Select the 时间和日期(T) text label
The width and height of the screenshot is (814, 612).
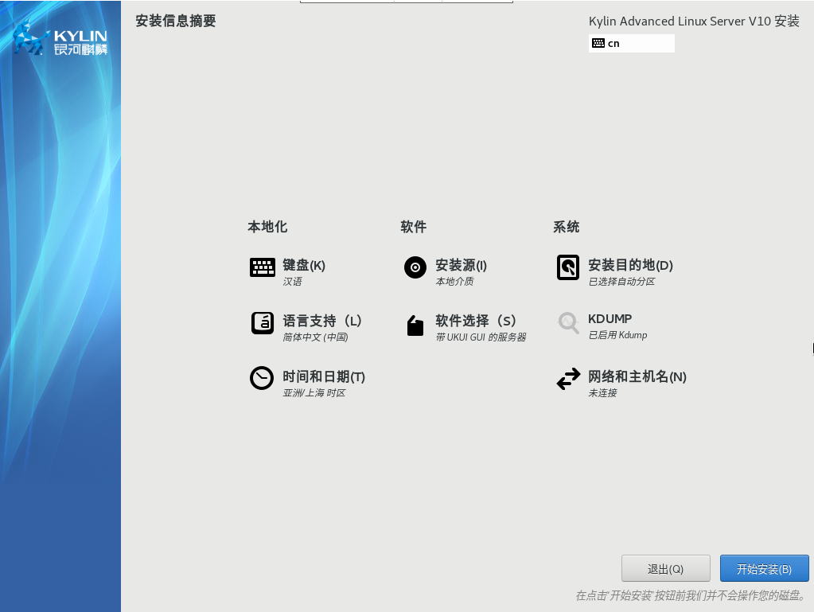[324, 376]
